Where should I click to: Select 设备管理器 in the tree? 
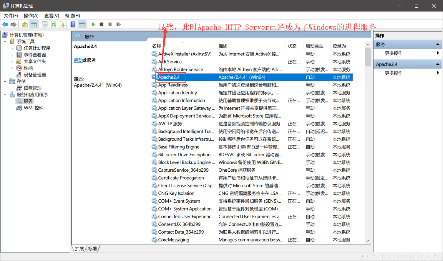pyautogui.click(x=35, y=75)
